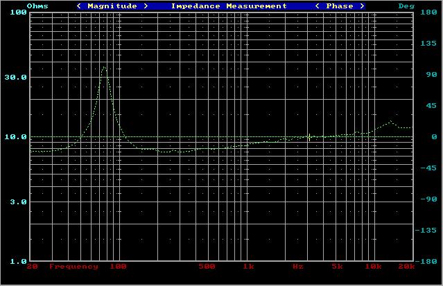Image resolution: width=443 pixels, height=286 pixels.
Task: Click the 30.0 ohms axis value
Action: (15, 78)
